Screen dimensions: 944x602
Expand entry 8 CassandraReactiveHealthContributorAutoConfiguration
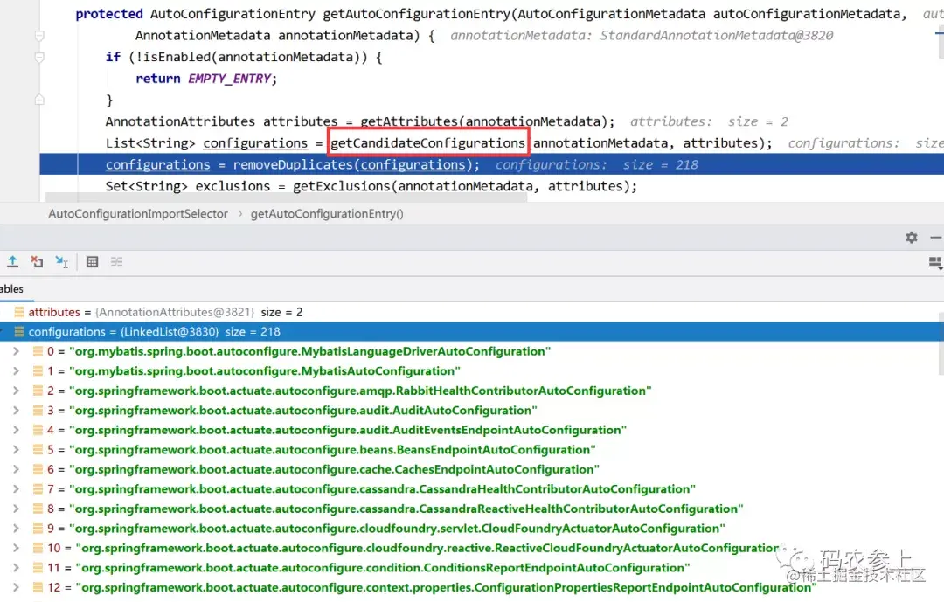pyautogui.click(x=17, y=509)
